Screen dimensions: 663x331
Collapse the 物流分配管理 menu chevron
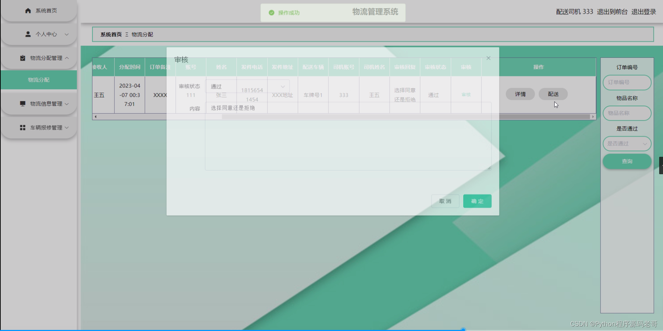pos(67,58)
